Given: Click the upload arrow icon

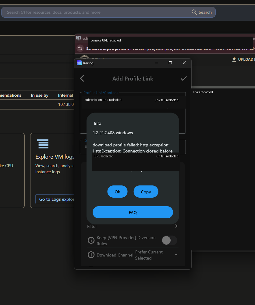Looking at the screenshot, I should pyautogui.click(x=234, y=59).
